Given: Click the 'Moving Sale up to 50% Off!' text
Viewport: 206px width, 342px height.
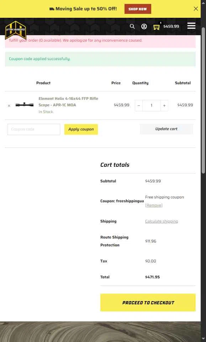Looking at the screenshot, I should pyautogui.click(x=86, y=9).
